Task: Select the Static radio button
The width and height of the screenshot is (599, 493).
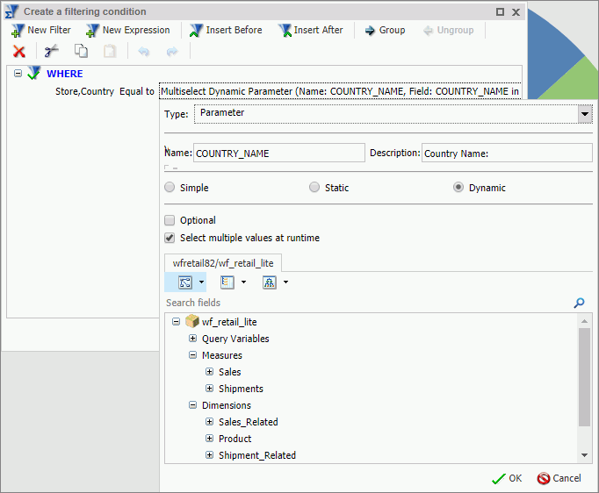Action: coord(314,188)
